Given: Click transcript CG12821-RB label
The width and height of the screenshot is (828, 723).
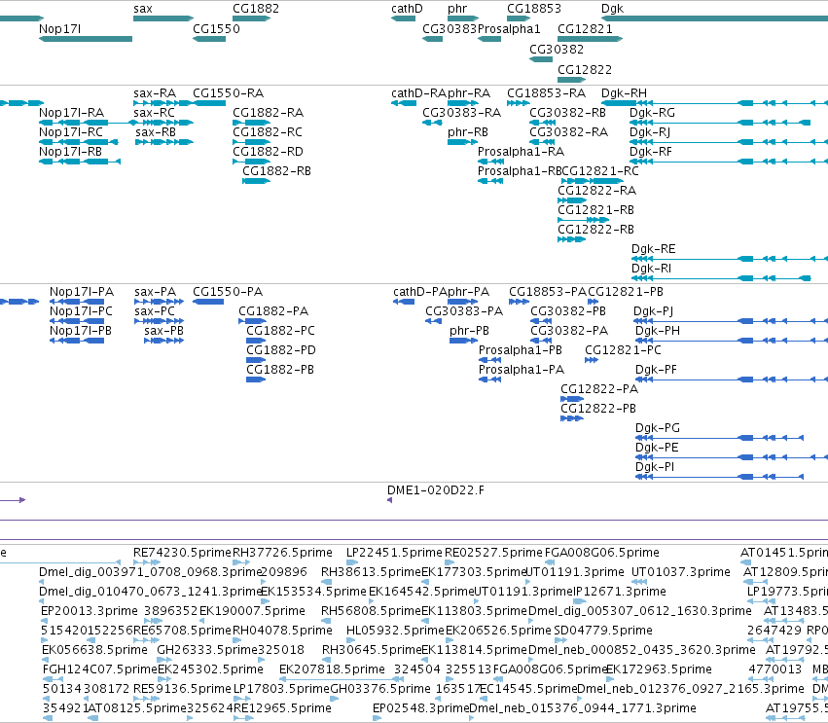Looking at the screenshot, I should tap(595, 209).
